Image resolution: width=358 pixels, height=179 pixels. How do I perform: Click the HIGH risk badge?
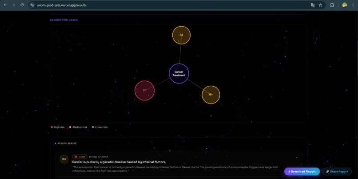click(80, 157)
